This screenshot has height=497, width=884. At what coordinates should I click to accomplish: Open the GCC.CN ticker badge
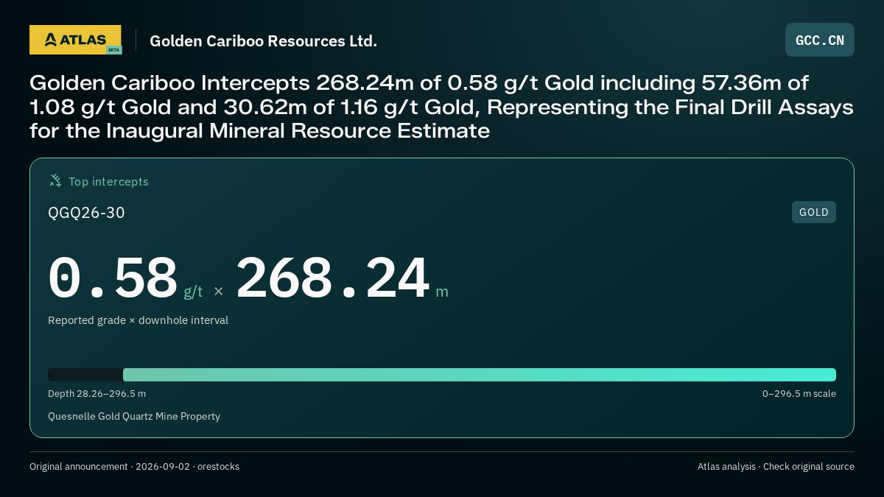click(x=820, y=40)
